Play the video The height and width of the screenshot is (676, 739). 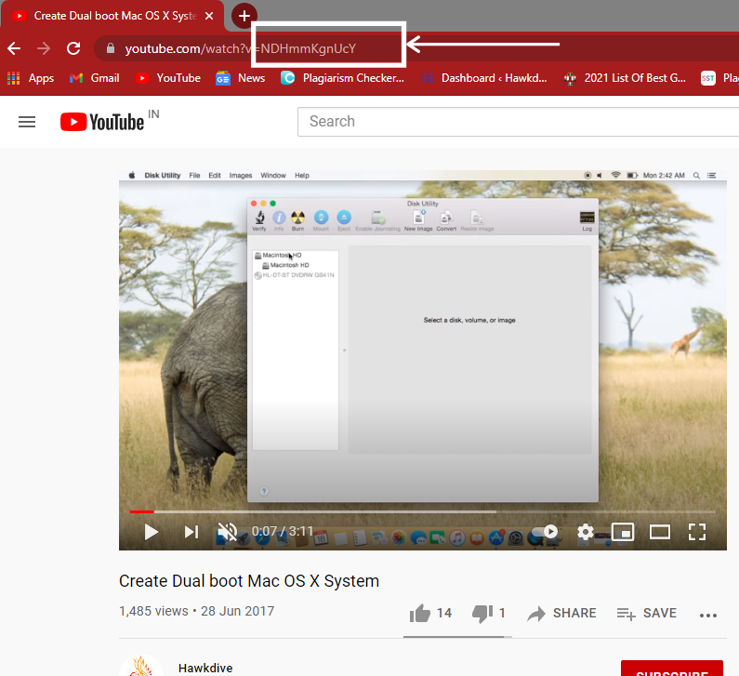pos(151,532)
